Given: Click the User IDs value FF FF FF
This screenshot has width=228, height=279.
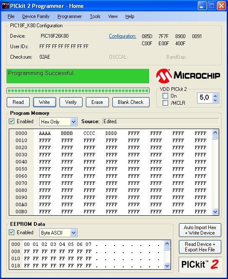Looking at the screenshot, I should point(64,46).
